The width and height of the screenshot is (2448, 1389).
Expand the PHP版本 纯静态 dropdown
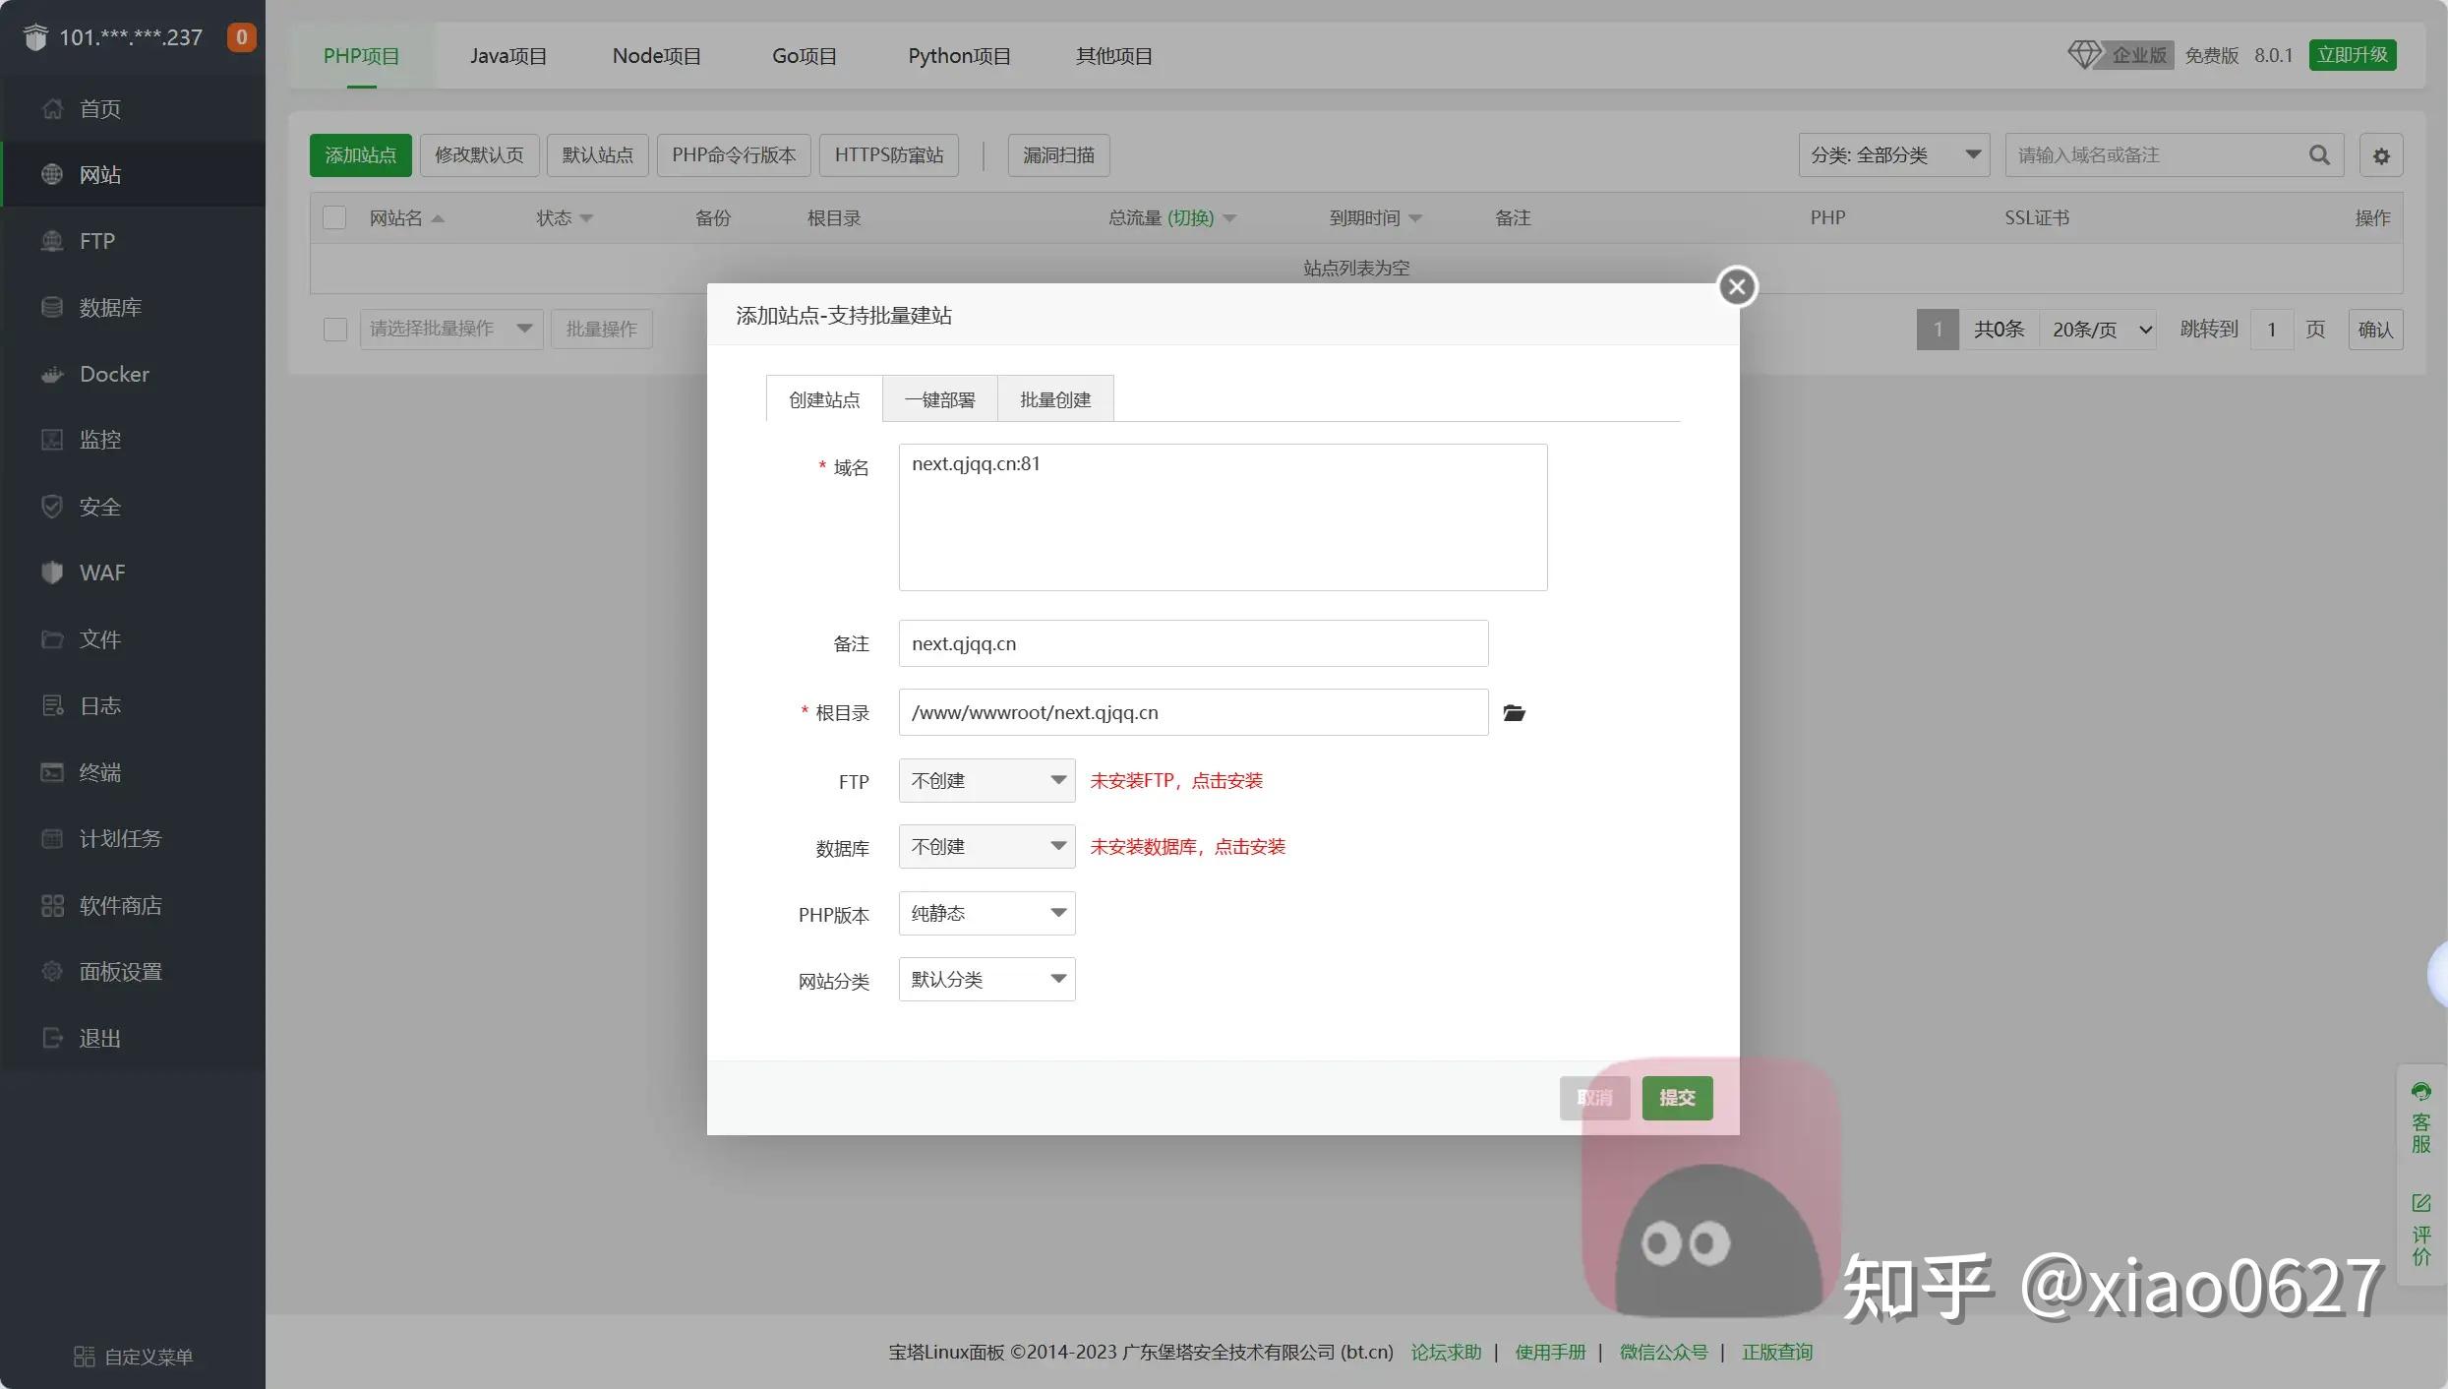986,913
